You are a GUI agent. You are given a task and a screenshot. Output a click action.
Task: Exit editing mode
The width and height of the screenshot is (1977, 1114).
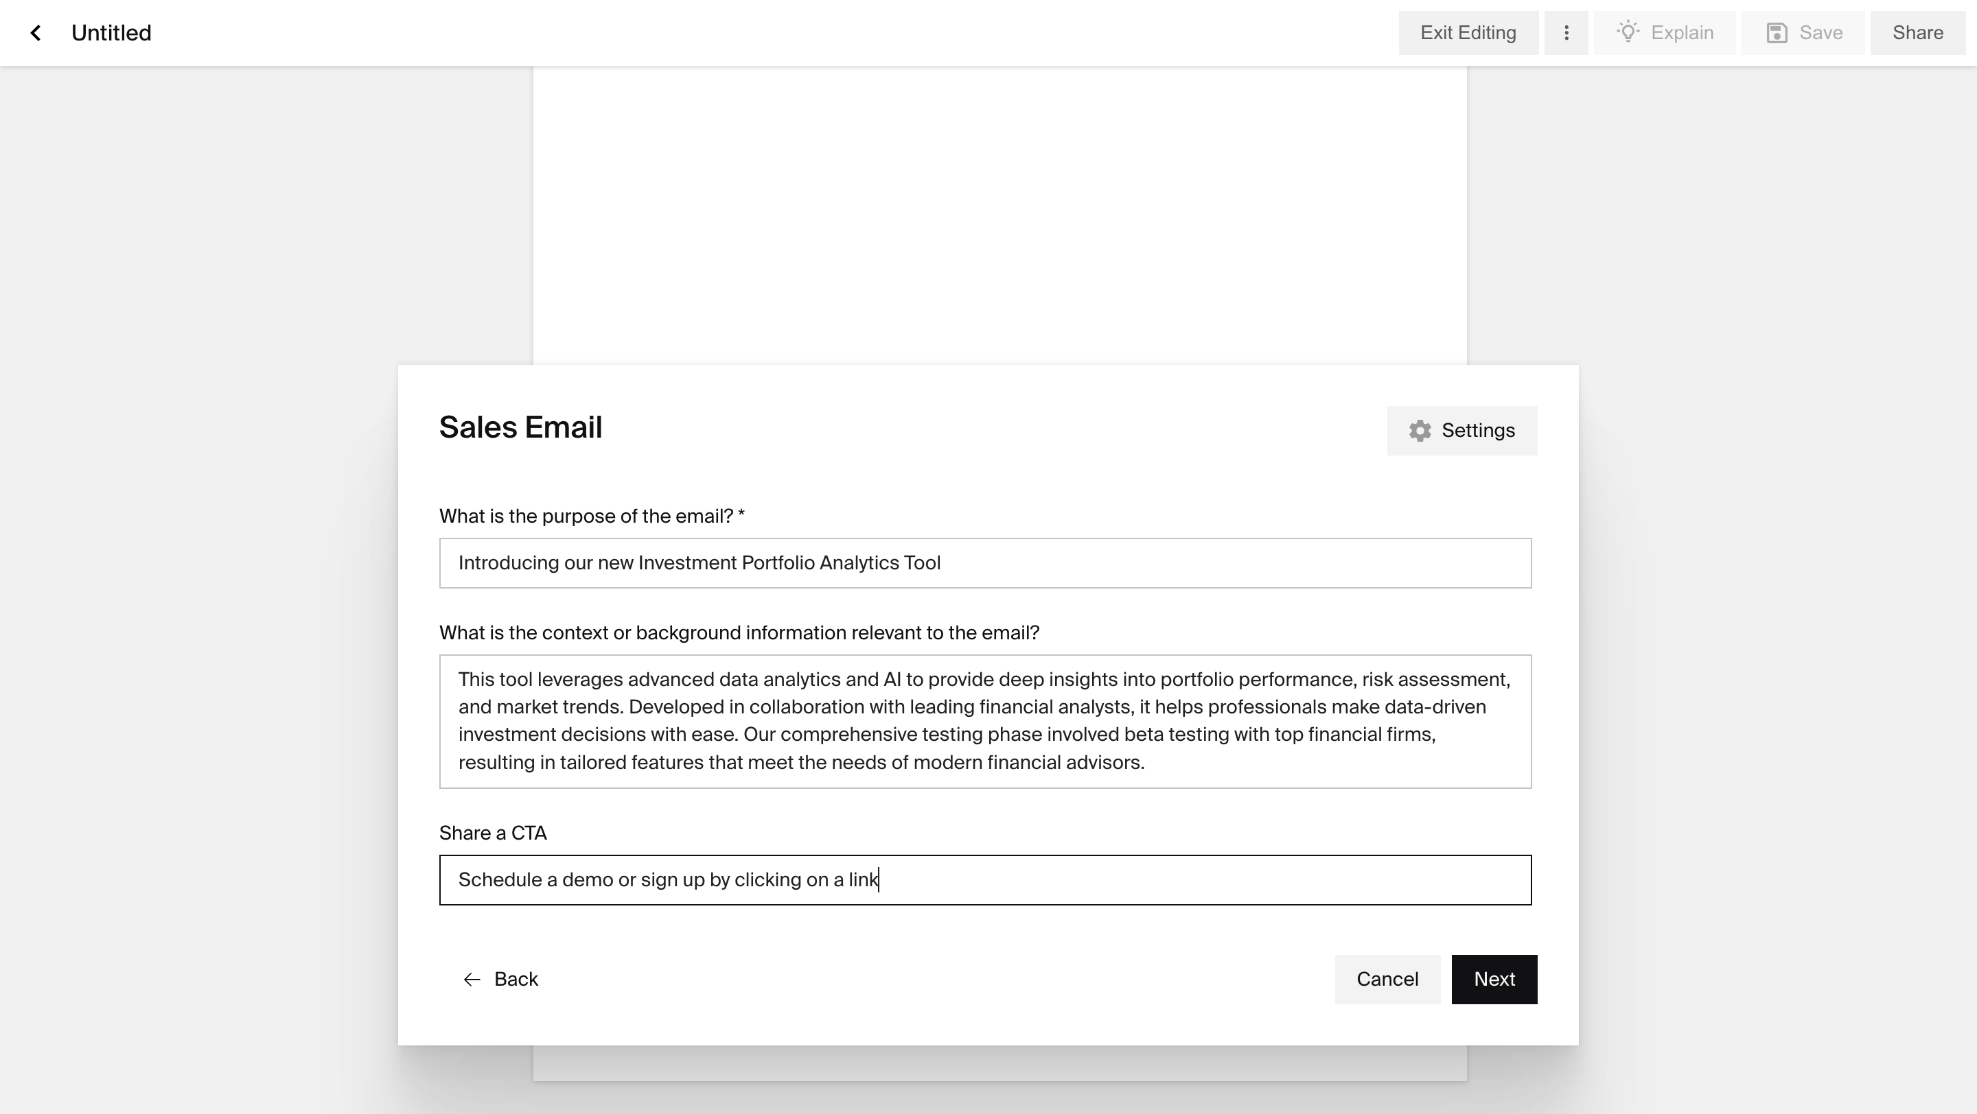(x=1468, y=33)
